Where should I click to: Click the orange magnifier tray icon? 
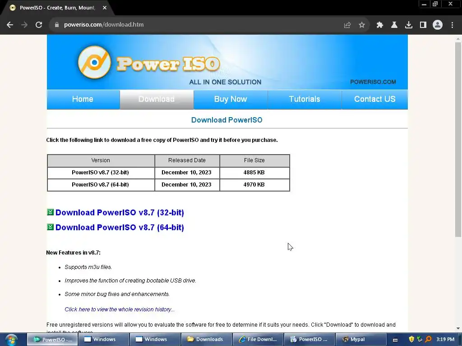(429, 340)
